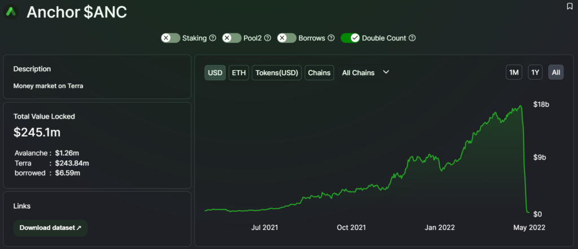Enable the Borrows toggle
The width and height of the screenshot is (578, 249).
(287, 38)
